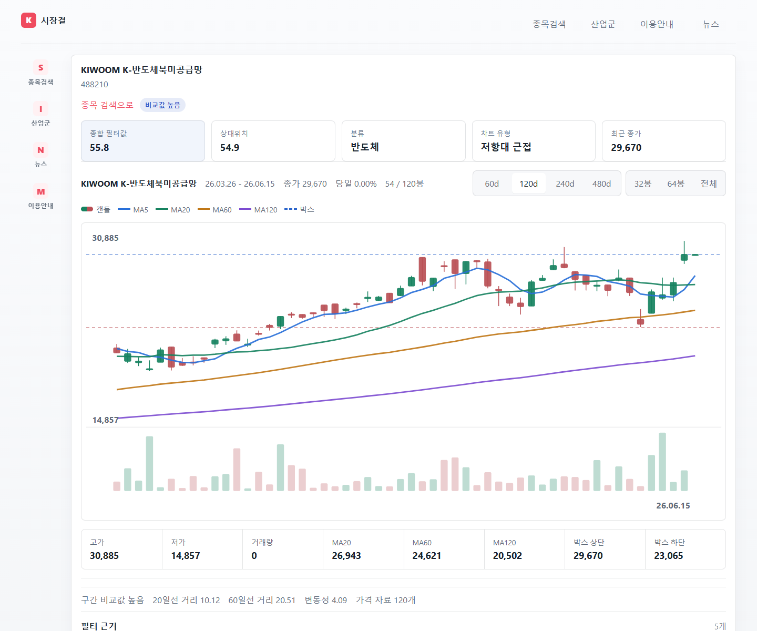The width and height of the screenshot is (757, 631).
Task: Toggle the 박스 dashed legend item
Action: click(299, 209)
